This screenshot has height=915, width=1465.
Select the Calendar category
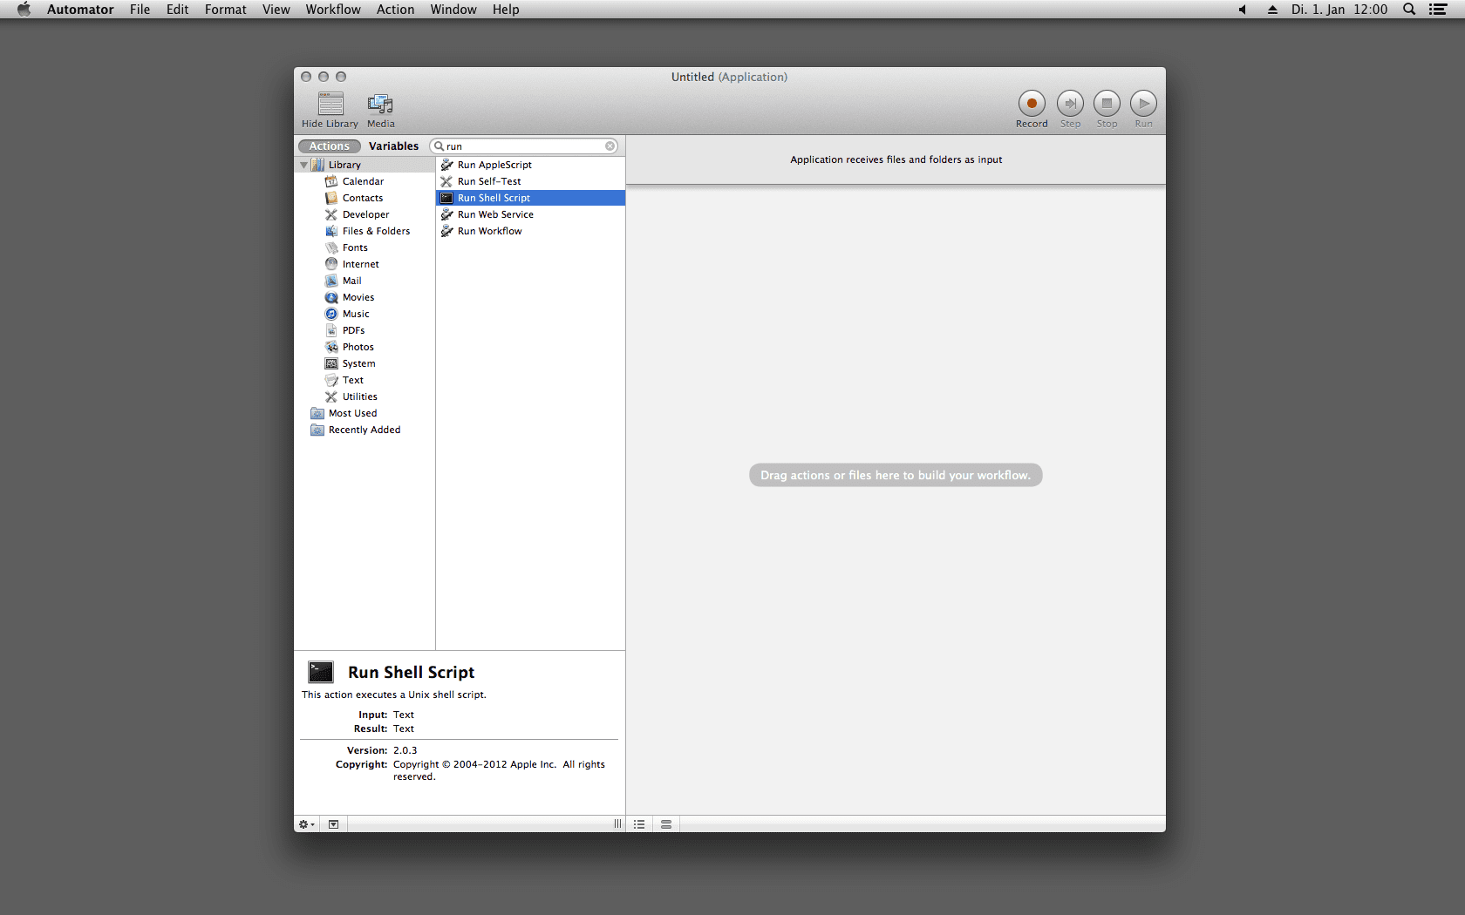(365, 181)
